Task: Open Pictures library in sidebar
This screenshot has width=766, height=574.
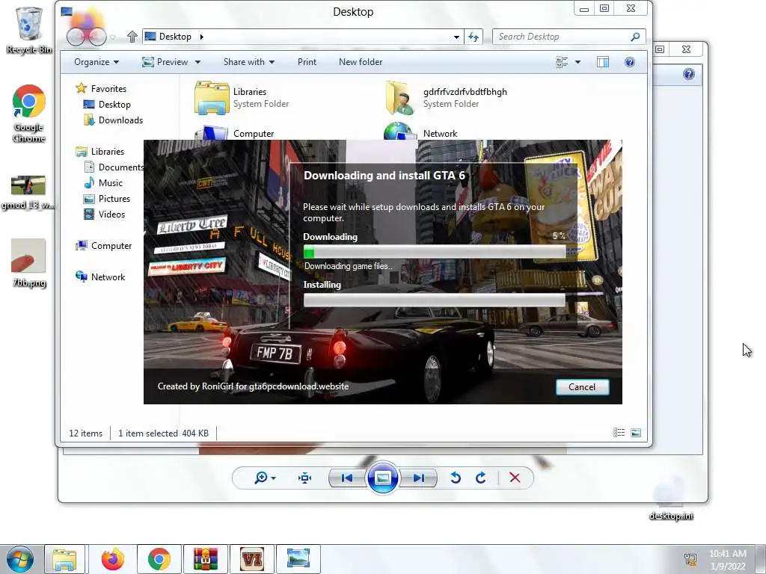Action: tap(107, 199)
